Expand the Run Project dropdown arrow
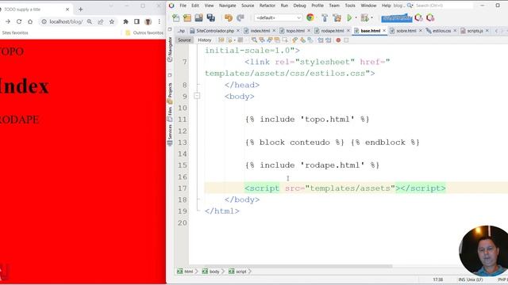508x285 pixels. pos(356,17)
